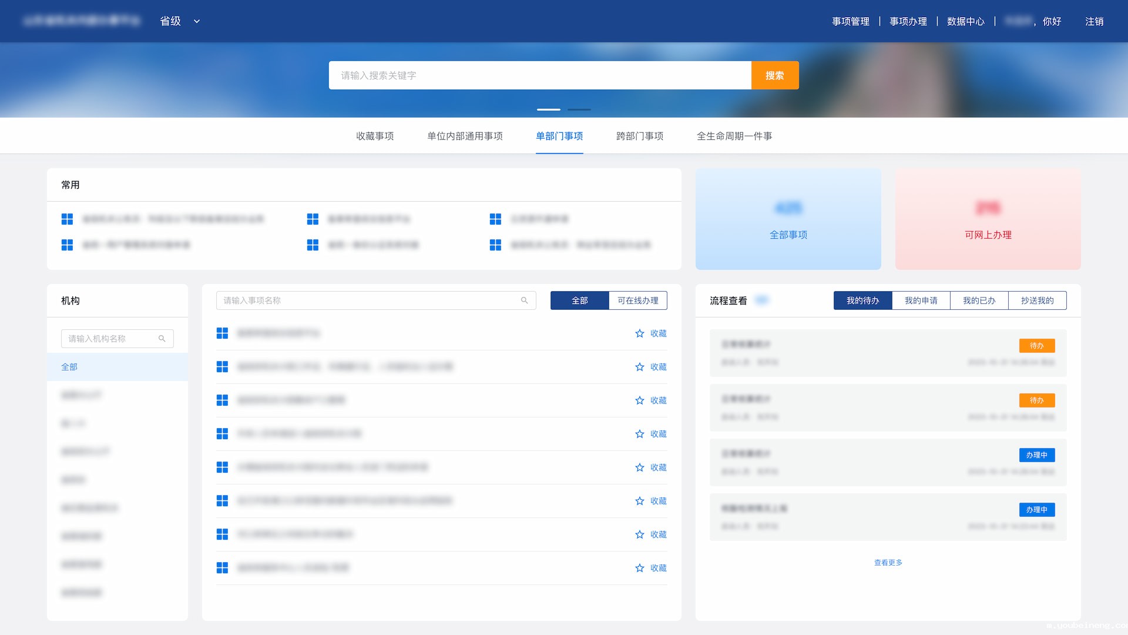Click the star icon on first list item

coord(640,333)
